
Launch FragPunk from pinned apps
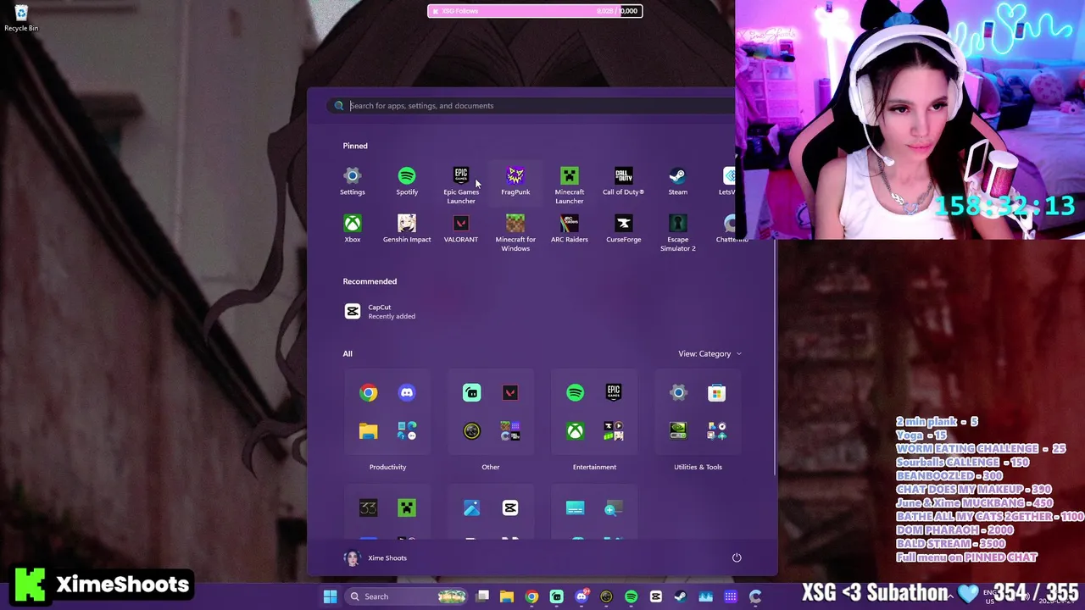(x=515, y=181)
